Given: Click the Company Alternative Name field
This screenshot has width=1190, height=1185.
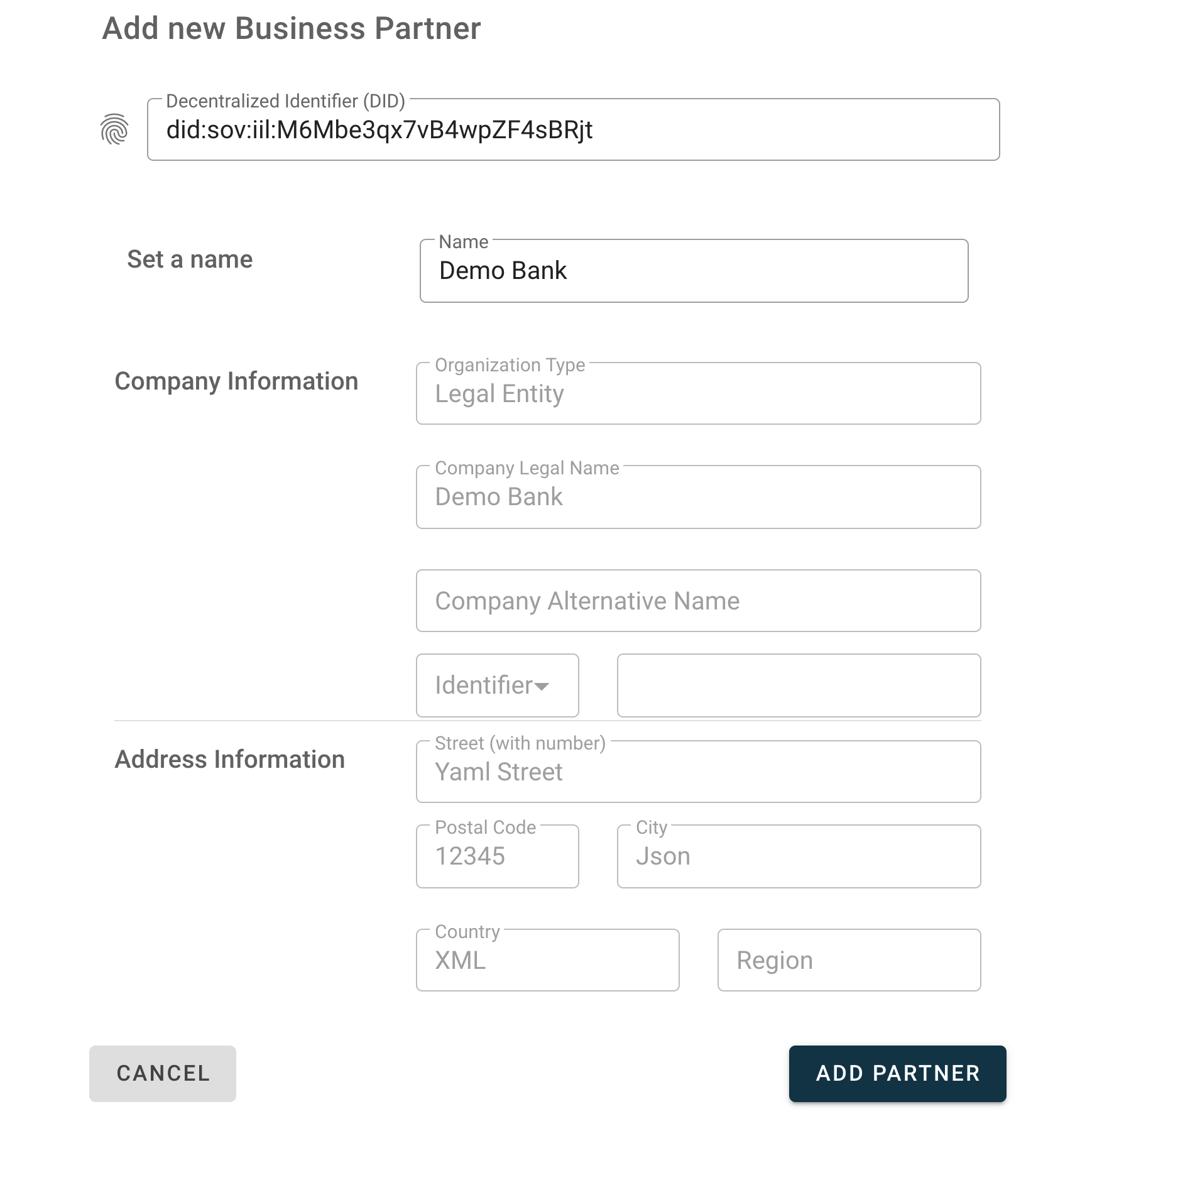Looking at the screenshot, I should [697, 601].
